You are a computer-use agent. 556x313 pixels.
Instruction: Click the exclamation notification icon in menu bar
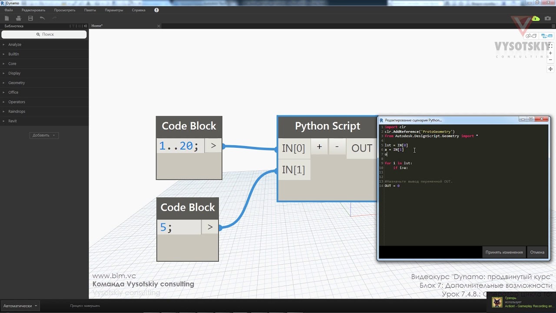(x=156, y=10)
